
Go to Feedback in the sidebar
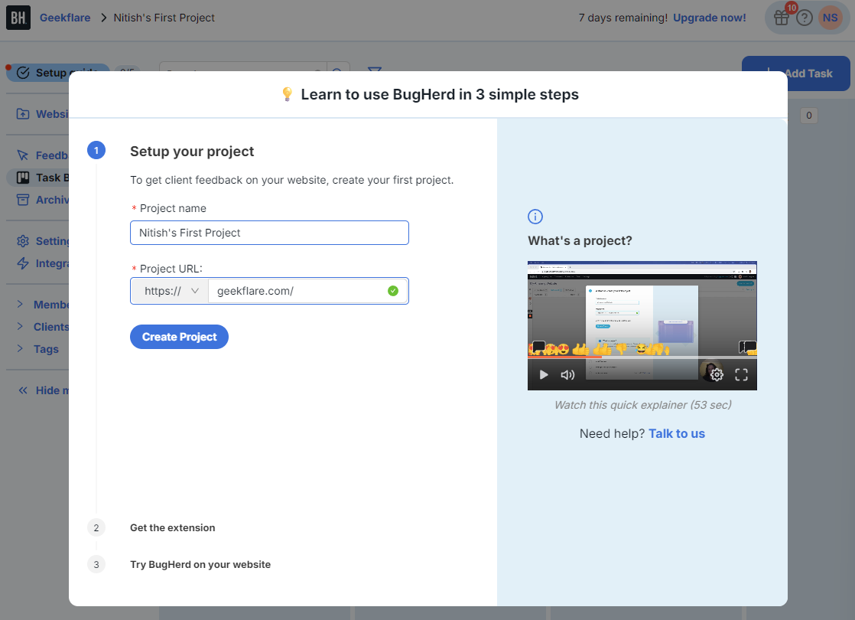pyautogui.click(x=43, y=155)
